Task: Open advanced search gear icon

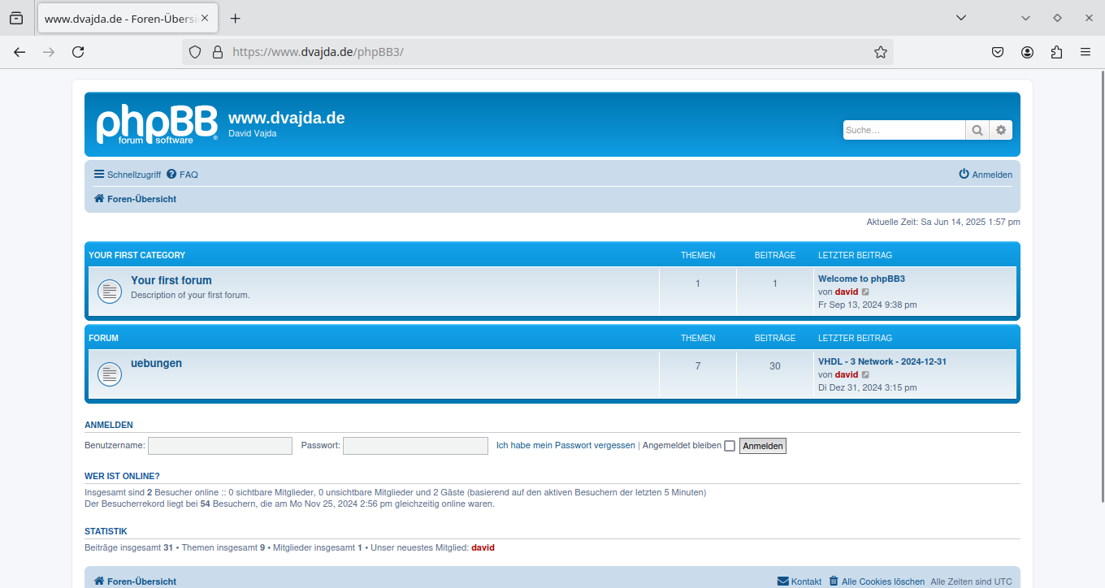Action: [x=1001, y=130]
